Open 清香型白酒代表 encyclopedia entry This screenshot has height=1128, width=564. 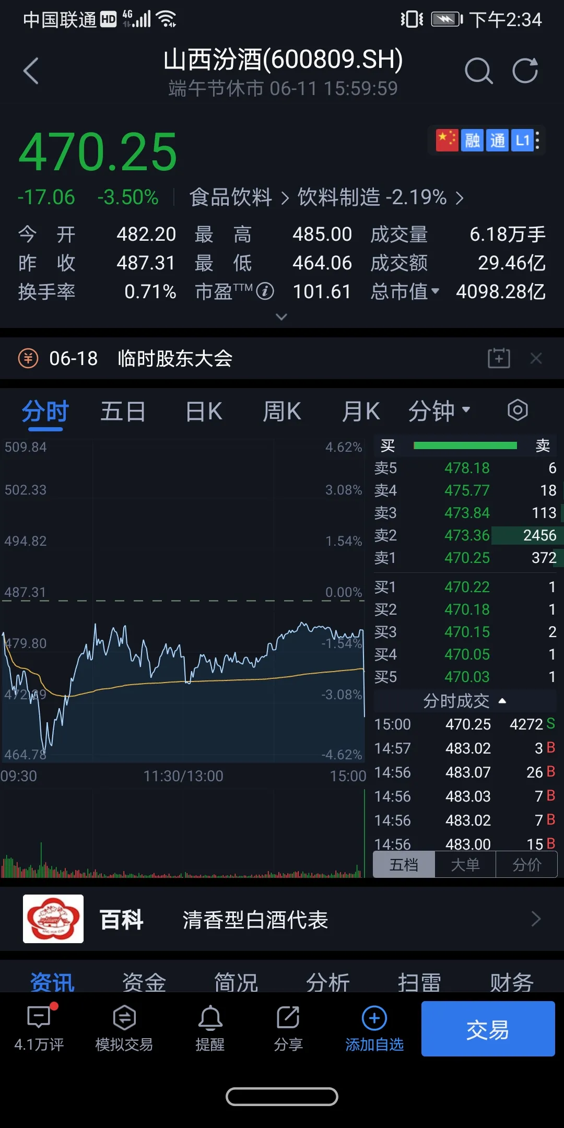coord(255,920)
